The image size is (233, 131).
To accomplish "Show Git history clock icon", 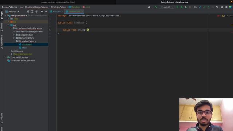I will tap(213, 7).
